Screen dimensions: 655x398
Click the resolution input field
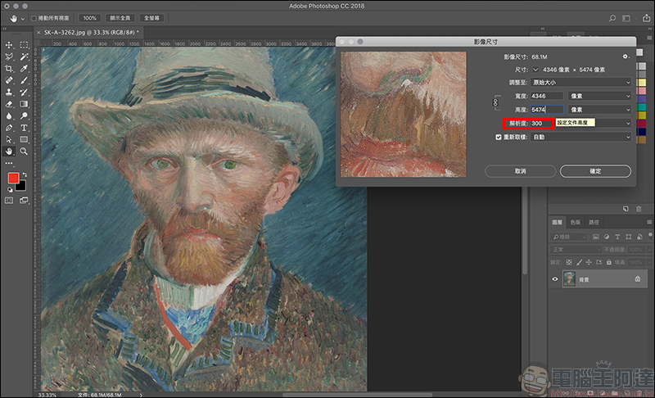[x=542, y=123]
